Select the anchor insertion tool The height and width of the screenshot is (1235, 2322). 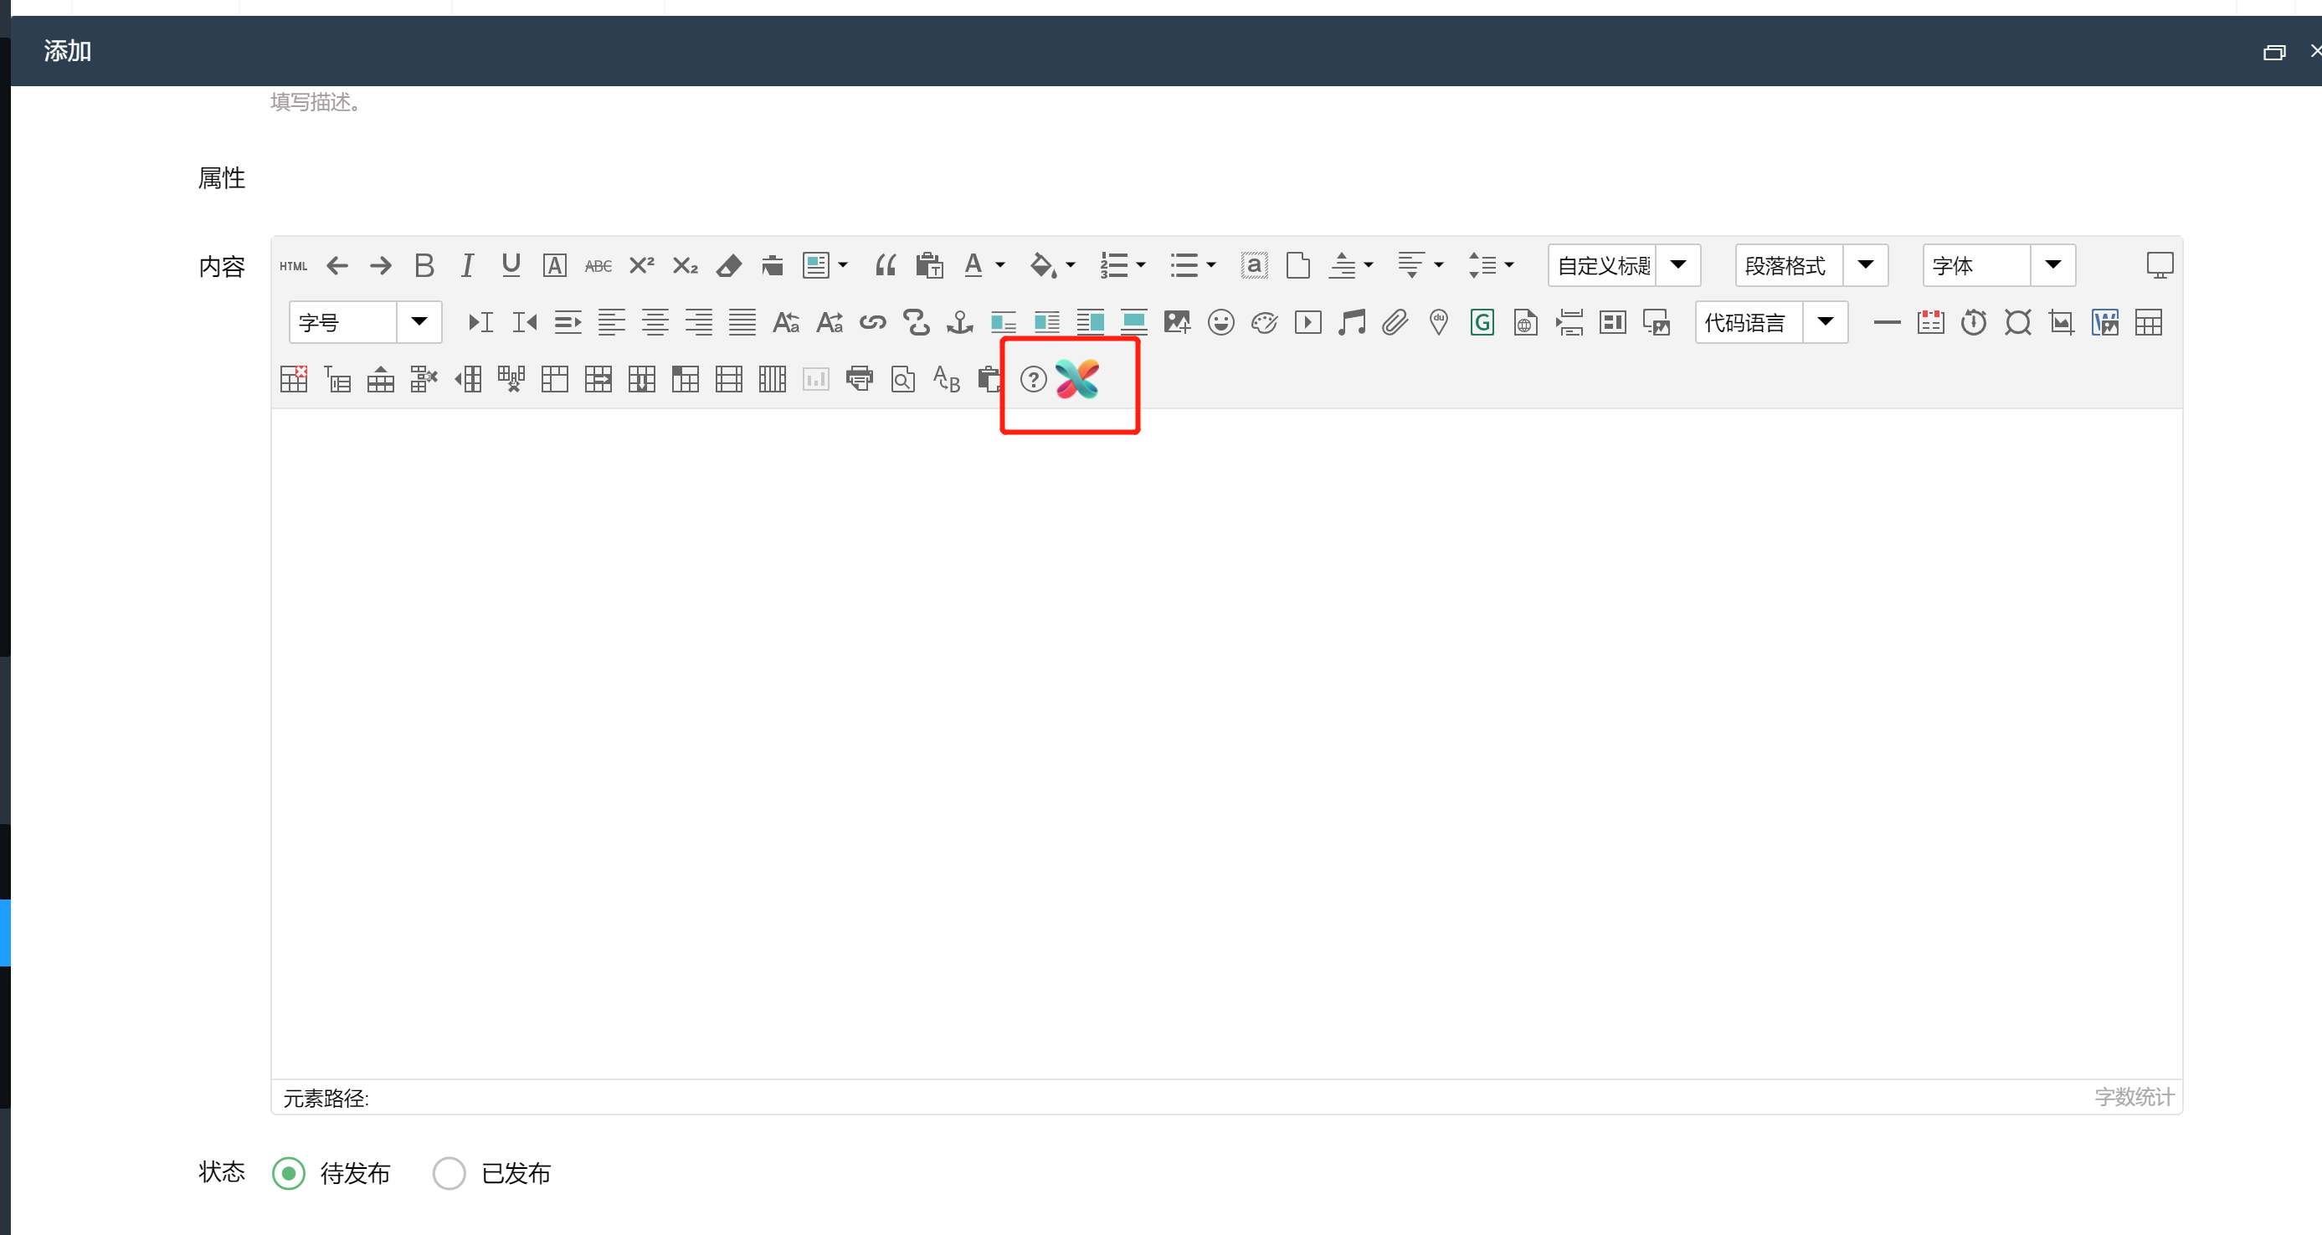(957, 322)
